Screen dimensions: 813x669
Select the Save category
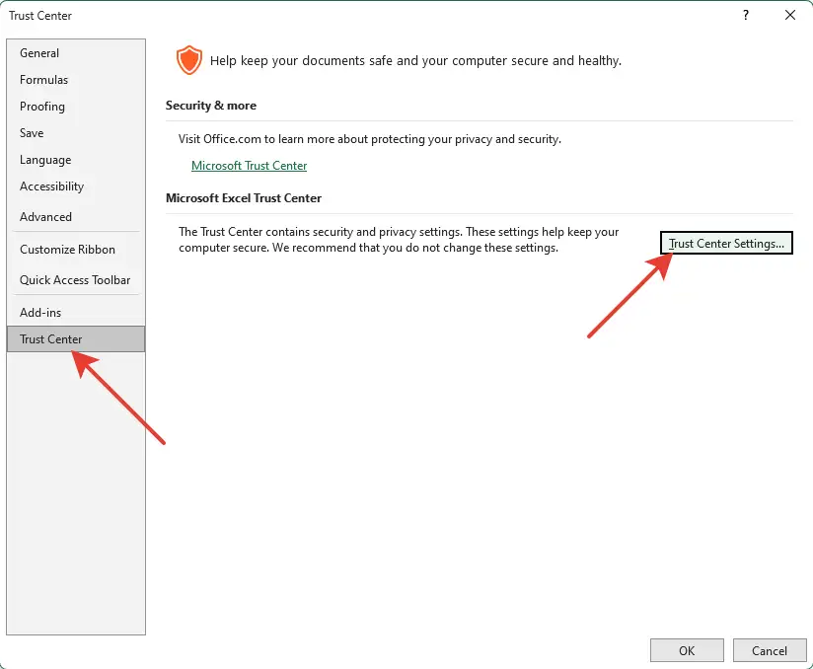[x=32, y=132]
